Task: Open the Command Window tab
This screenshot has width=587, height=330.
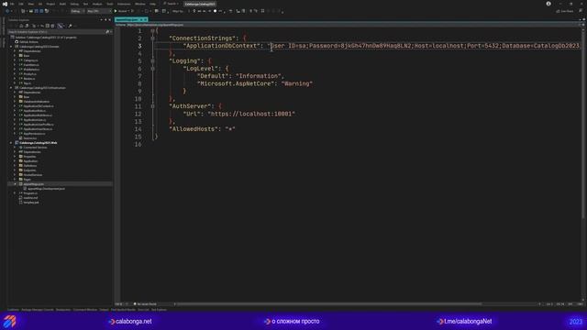Action: 85,310
